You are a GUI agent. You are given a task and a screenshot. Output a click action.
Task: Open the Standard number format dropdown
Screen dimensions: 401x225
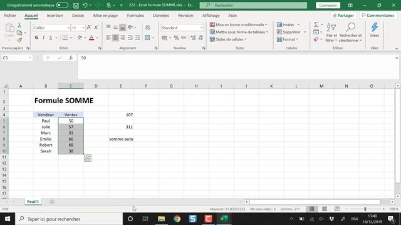click(x=201, y=27)
